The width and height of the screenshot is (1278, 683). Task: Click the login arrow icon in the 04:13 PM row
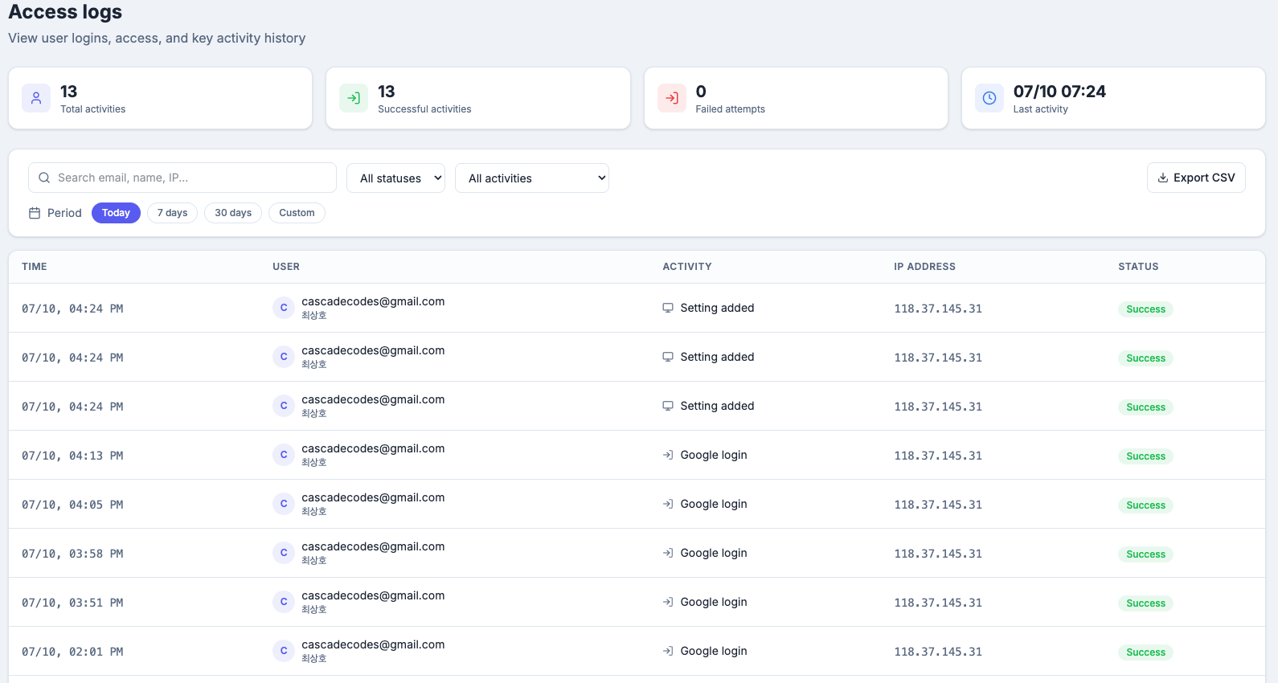(x=668, y=455)
